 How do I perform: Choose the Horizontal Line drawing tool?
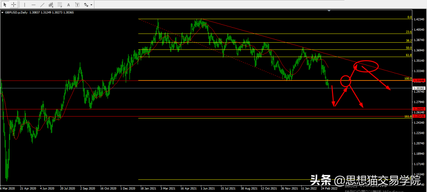click(x=34, y=4)
